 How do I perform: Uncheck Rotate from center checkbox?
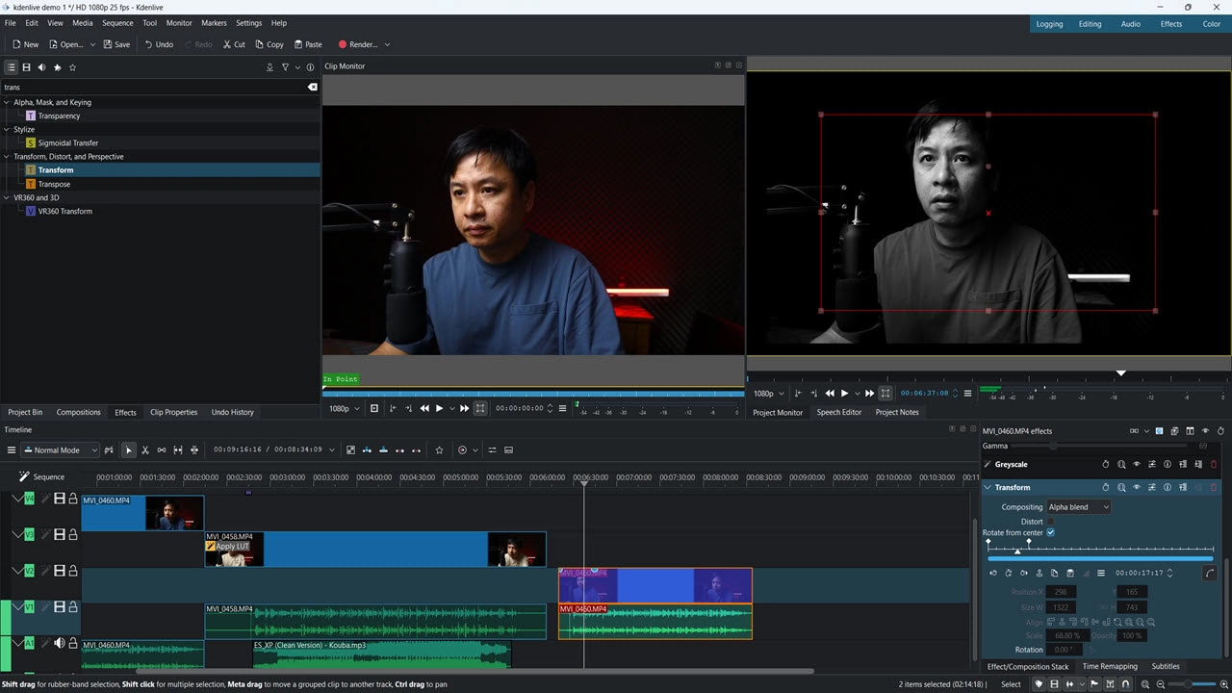[1050, 532]
